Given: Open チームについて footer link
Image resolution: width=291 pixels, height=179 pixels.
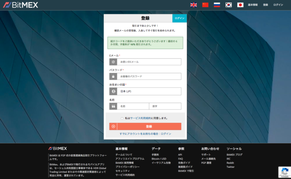Looking at the screenshot, I should tap(124, 155).
